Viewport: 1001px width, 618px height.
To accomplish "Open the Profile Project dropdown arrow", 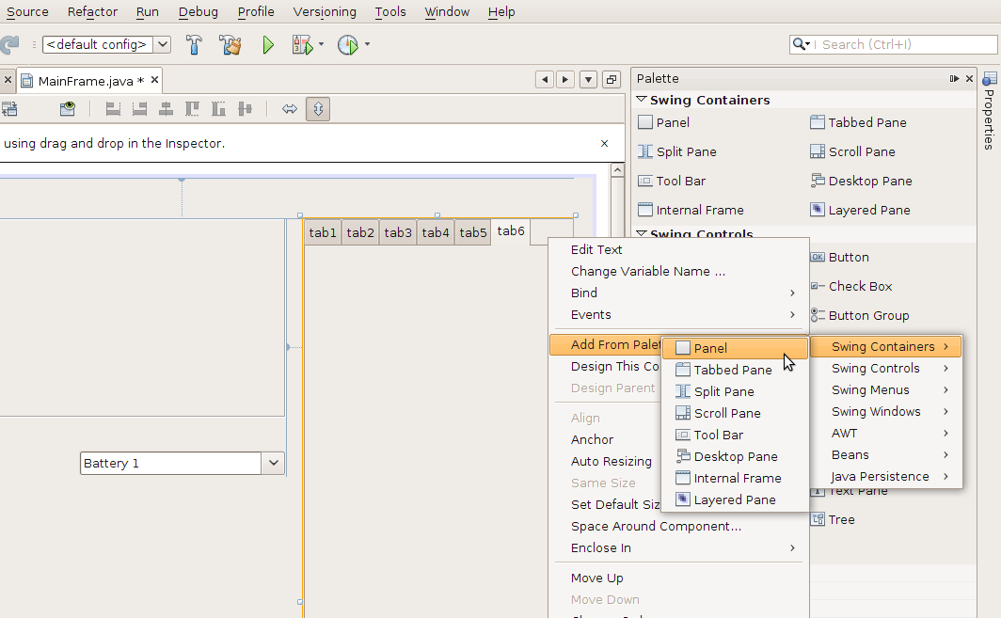I will coord(367,45).
